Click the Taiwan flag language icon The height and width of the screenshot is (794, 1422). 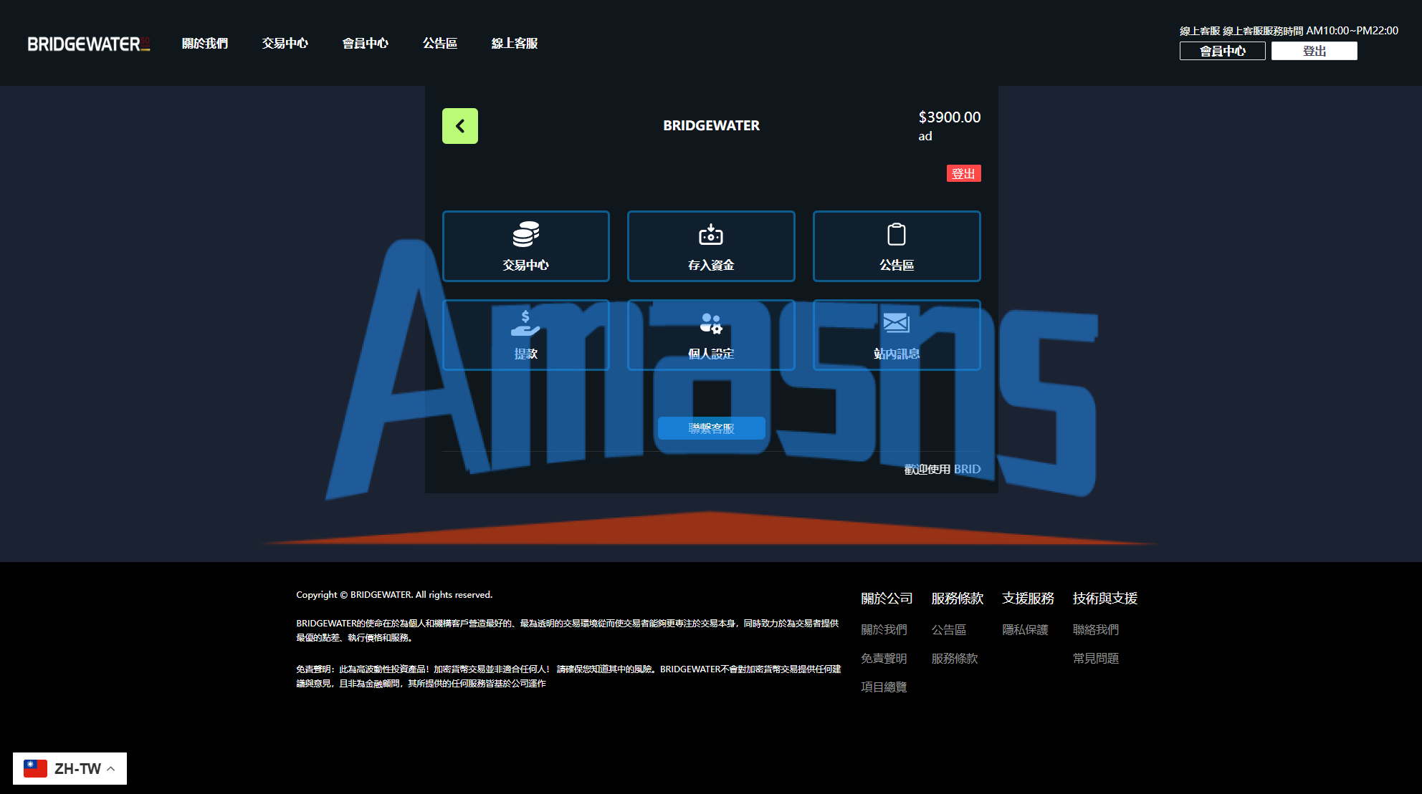pos(35,768)
